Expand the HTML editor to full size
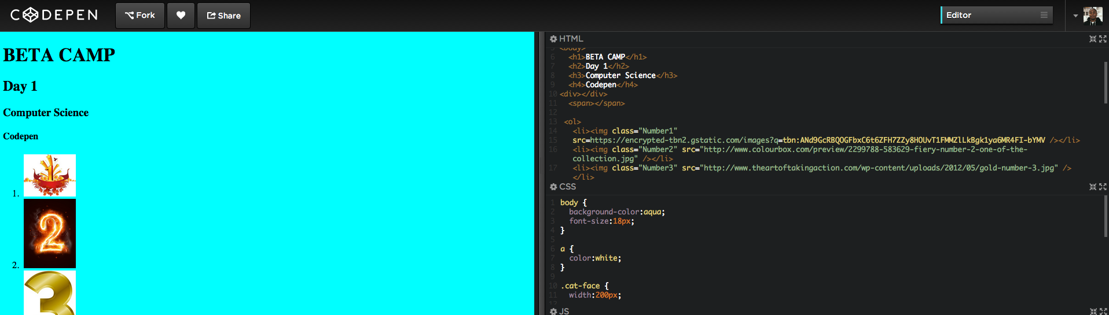 pyautogui.click(x=1103, y=39)
